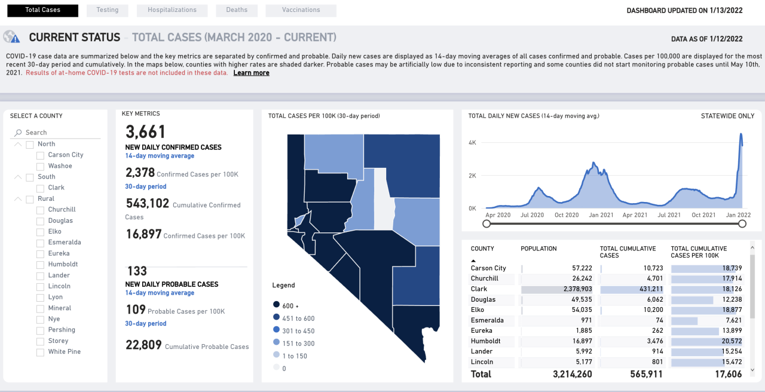Collapse the Rural county group

(18, 198)
